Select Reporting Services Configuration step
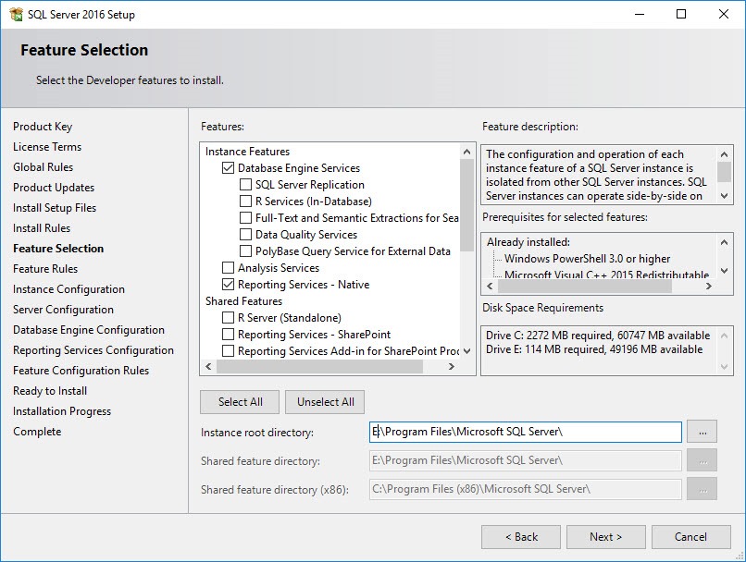This screenshot has width=746, height=562. pyautogui.click(x=93, y=350)
